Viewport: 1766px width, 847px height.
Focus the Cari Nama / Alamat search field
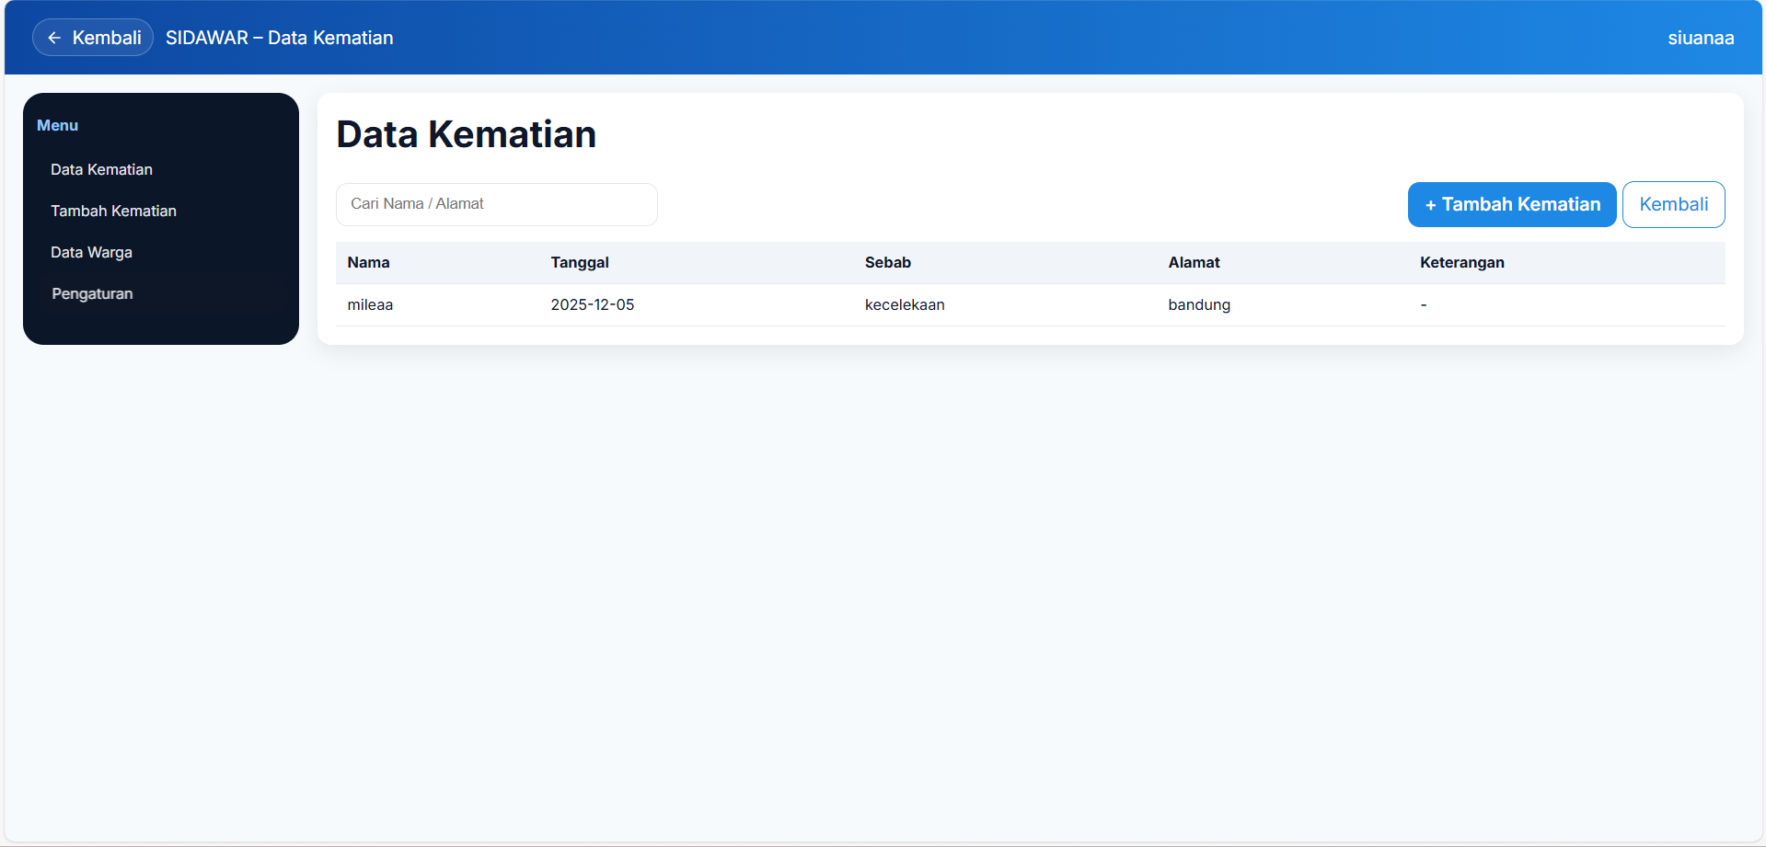click(496, 204)
